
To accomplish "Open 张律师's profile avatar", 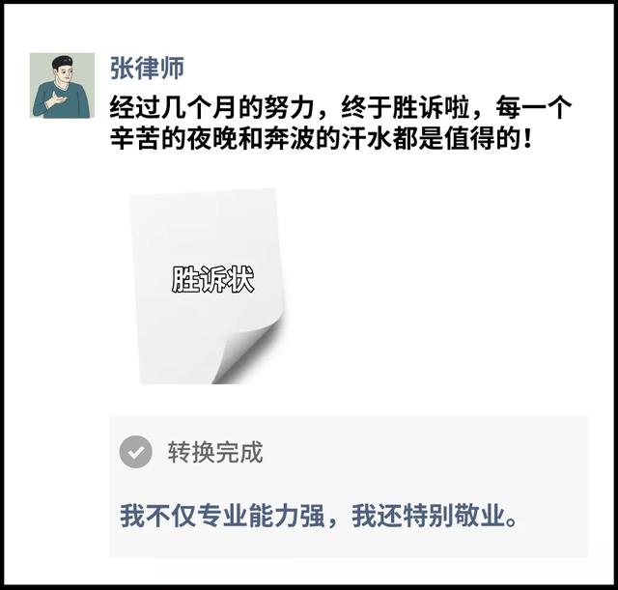I will click(x=62, y=85).
